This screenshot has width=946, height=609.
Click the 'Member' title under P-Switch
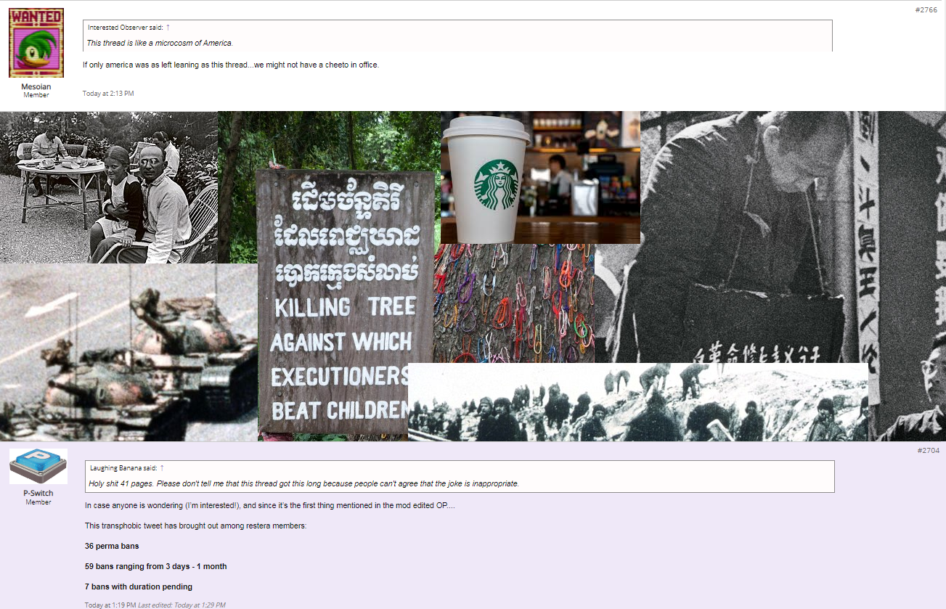click(38, 502)
